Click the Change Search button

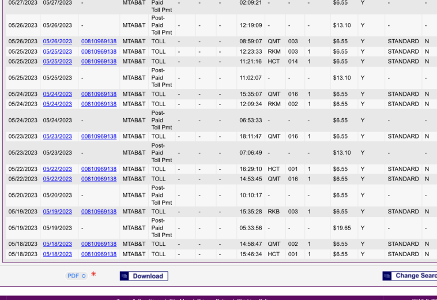pyautogui.click(x=410, y=276)
